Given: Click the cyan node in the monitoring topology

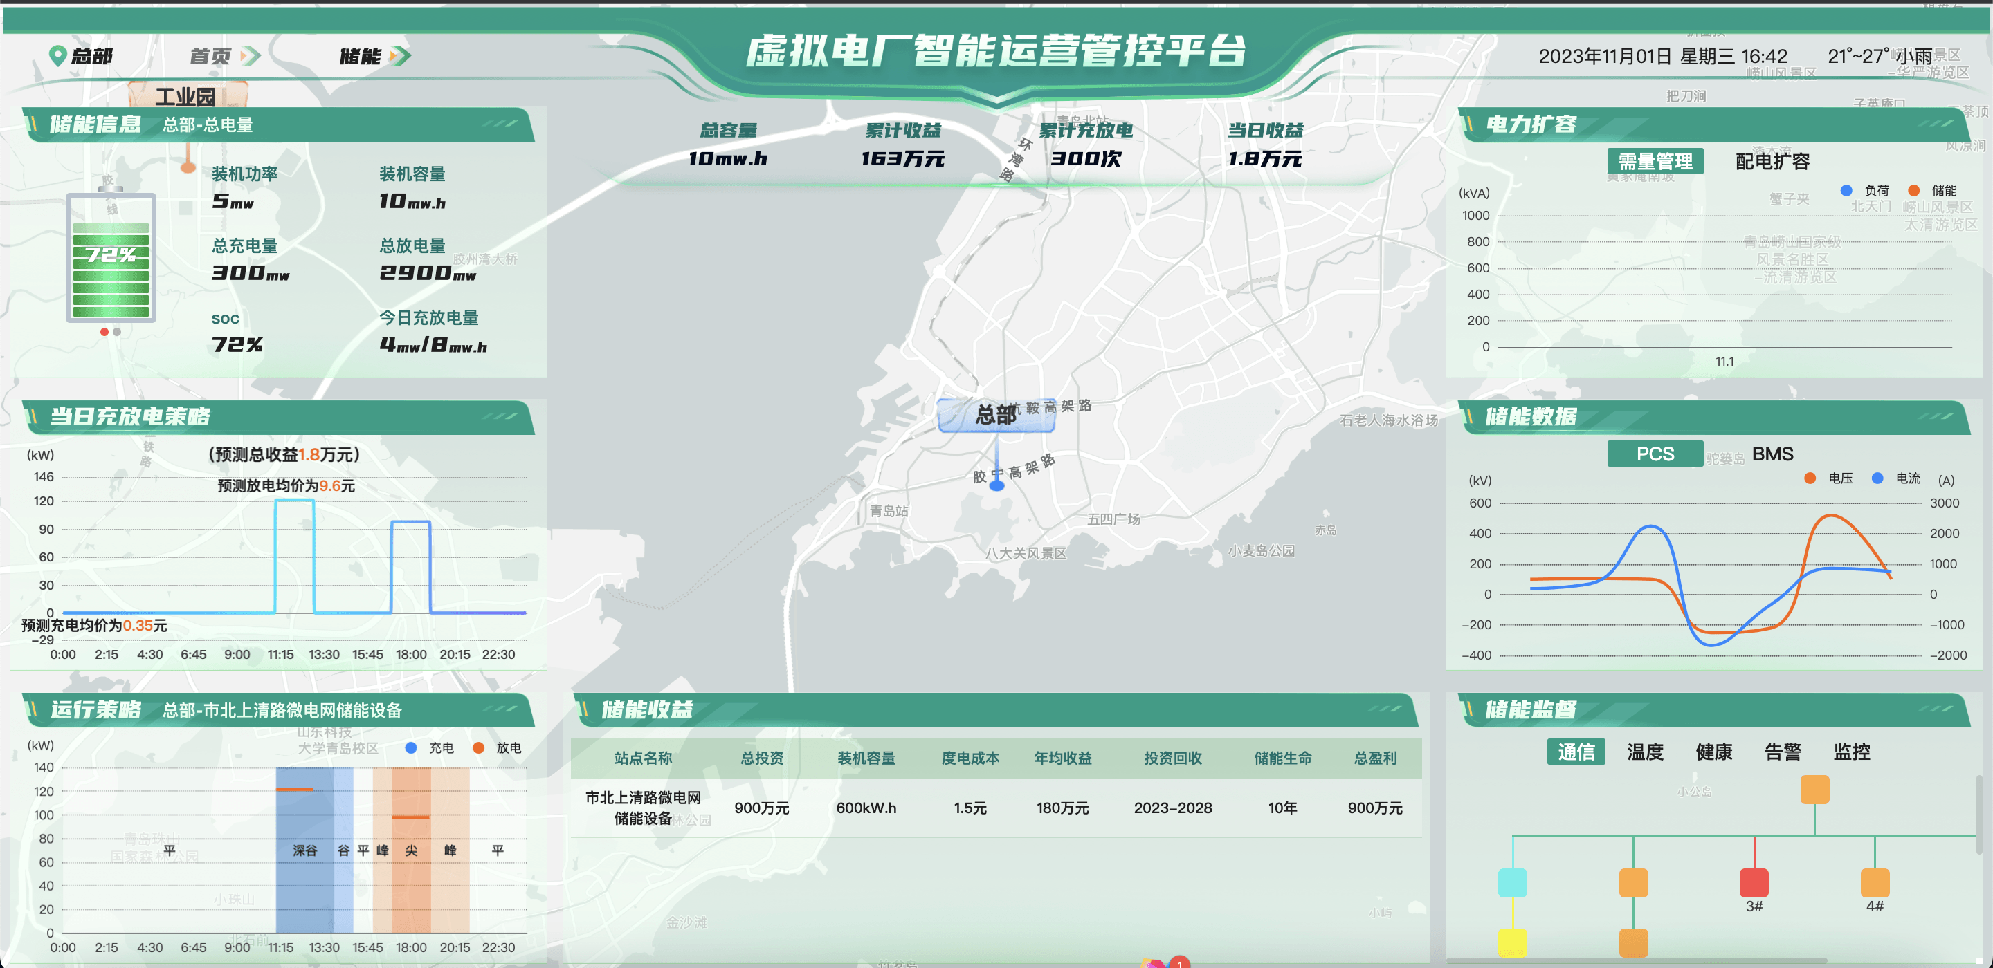Looking at the screenshot, I should [1512, 882].
